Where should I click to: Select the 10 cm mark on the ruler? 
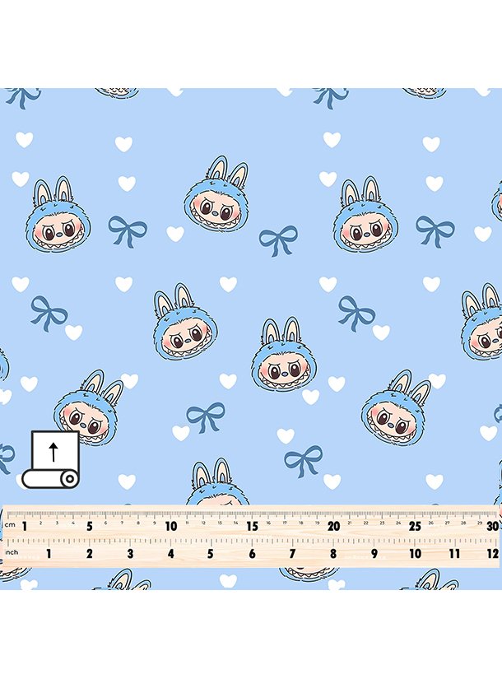tap(171, 526)
